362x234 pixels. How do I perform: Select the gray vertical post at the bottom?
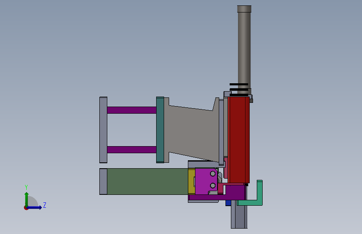(239, 214)
